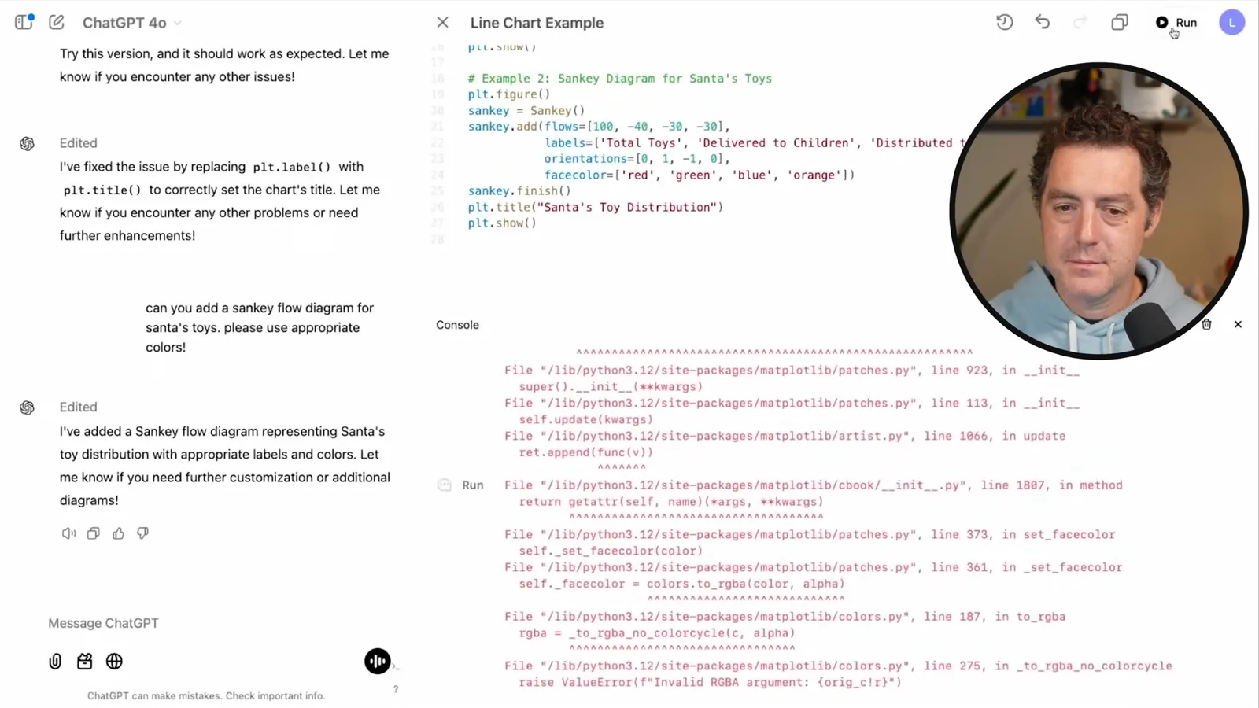Screen dimensions: 1259x708
Task: Copy the canvas code contents
Action: (1119, 22)
